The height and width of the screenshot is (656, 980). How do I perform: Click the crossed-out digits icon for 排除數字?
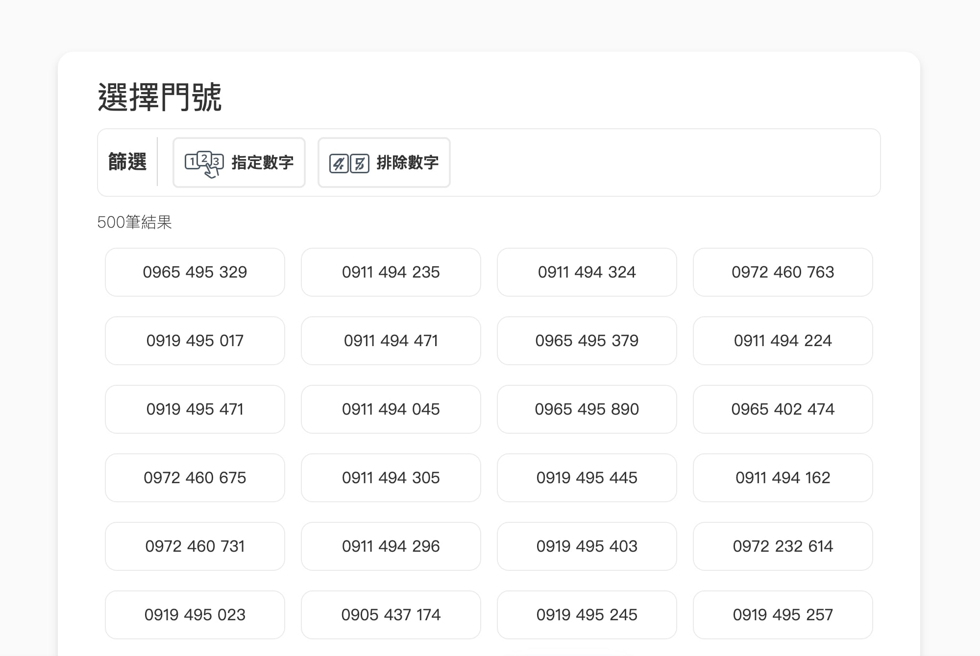coord(349,164)
